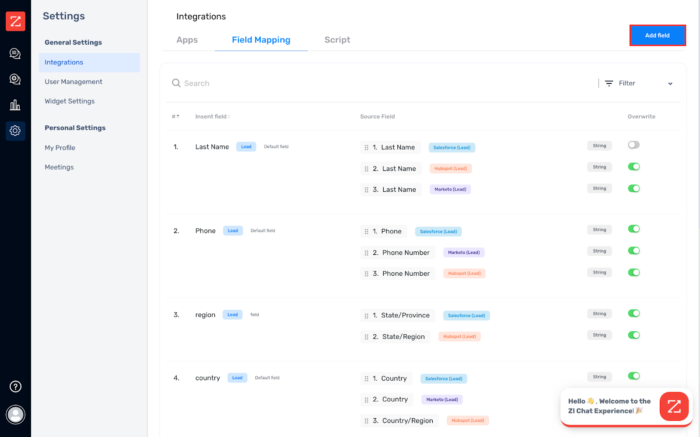The image size is (700, 437).
Task: Toggle the Insent field column sort arrows
Action: coord(228,116)
